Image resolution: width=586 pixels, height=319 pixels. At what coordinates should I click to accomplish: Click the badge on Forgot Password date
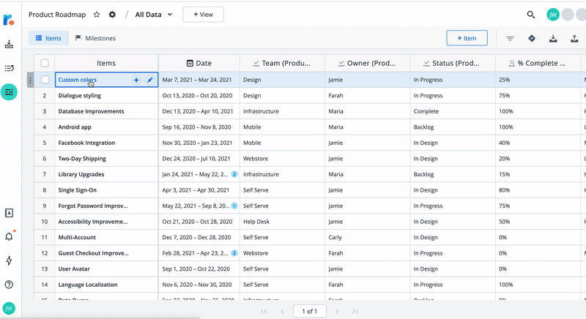(x=234, y=206)
